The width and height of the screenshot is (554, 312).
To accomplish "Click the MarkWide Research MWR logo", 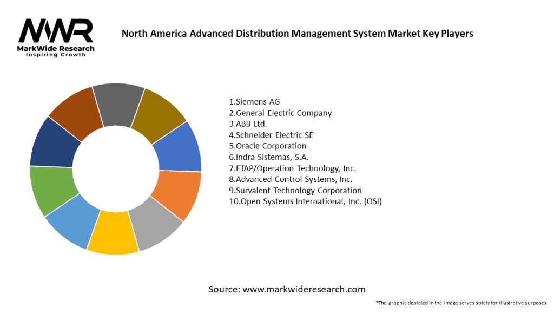I will pos(56,37).
